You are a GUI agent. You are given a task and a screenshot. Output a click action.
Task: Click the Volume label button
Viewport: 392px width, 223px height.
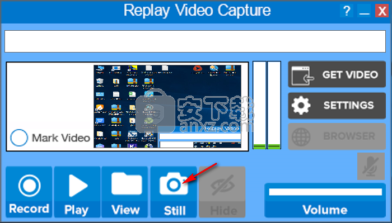tap(325, 210)
